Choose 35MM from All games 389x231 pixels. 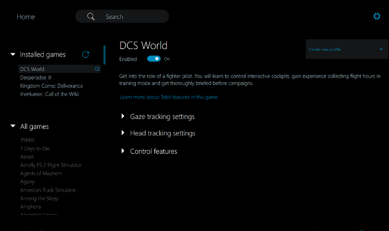coord(27,140)
